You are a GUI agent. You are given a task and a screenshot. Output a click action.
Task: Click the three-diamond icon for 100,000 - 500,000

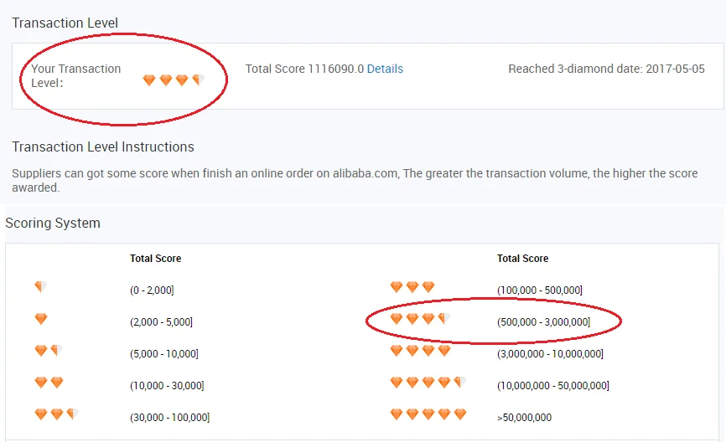[412, 287]
